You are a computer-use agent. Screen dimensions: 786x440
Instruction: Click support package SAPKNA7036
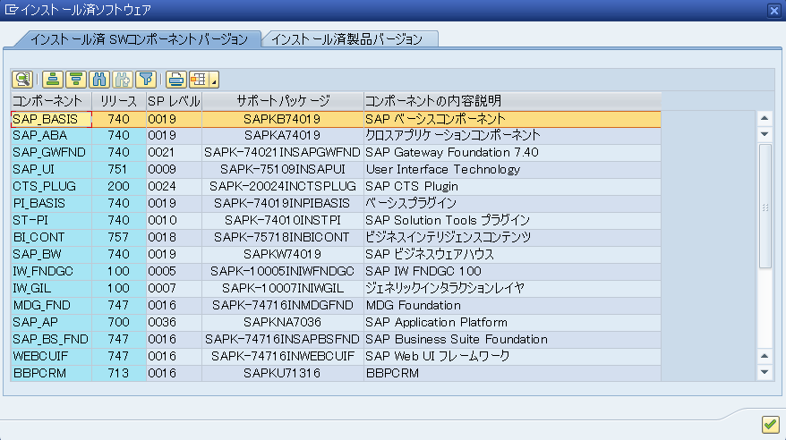point(282,323)
